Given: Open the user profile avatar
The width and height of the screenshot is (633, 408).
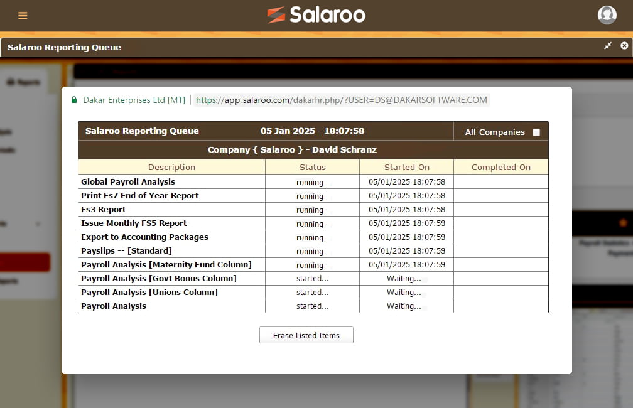Looking at the screenshot, I should click(607, 15).
